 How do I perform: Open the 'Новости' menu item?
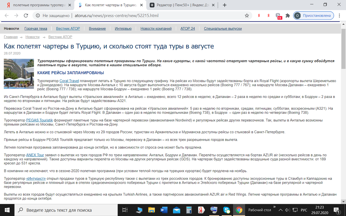point(11,29)
